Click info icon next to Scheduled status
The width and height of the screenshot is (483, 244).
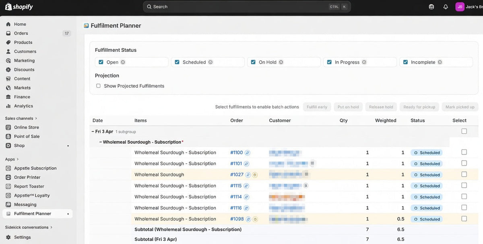pos(211,62)
